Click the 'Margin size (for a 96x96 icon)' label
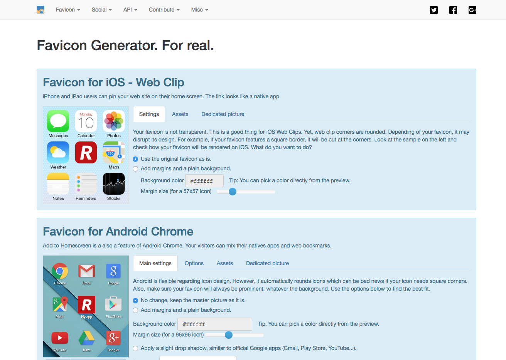The width and height of the screenshot is (506, 360). (169, 335)
